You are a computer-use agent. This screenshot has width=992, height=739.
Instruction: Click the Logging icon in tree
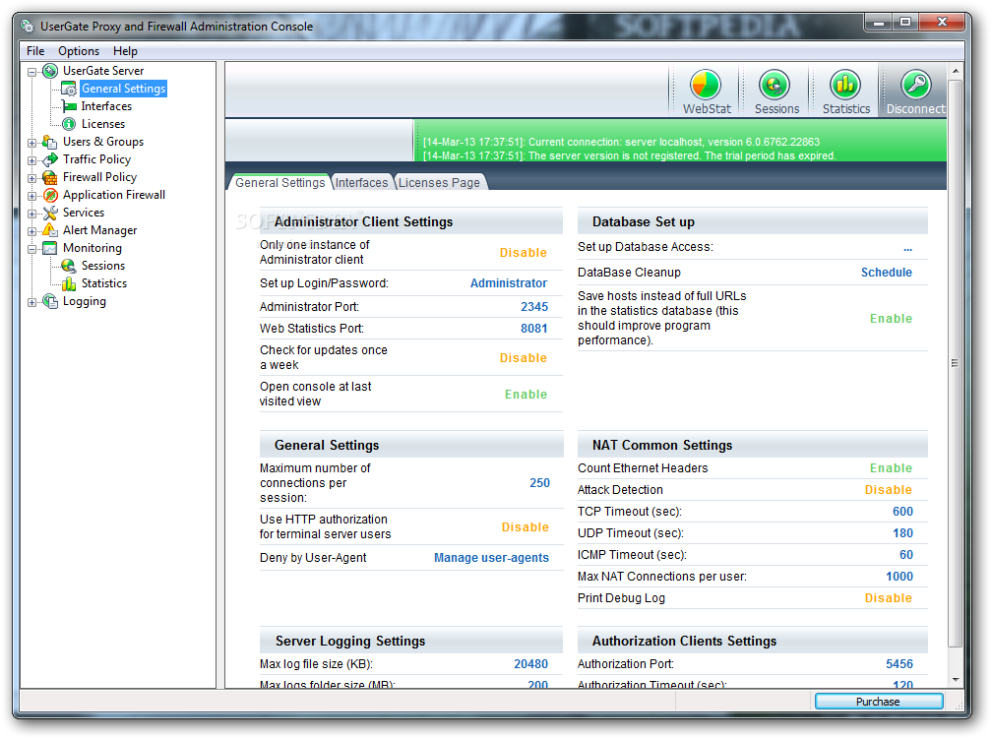[x=50, y=301]
